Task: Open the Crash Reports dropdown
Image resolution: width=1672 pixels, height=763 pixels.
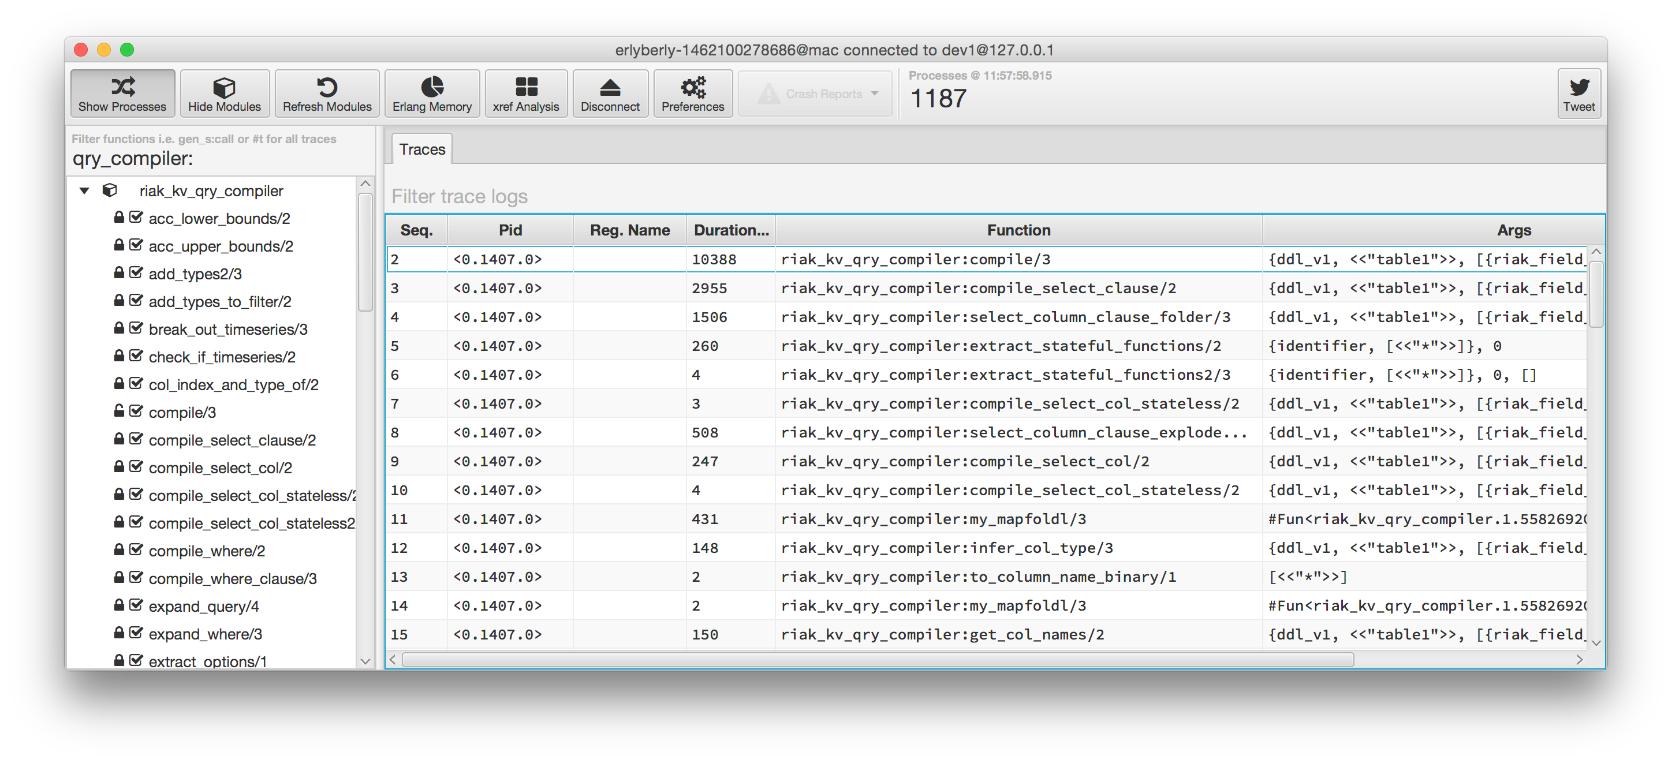Action: point(816,94)
